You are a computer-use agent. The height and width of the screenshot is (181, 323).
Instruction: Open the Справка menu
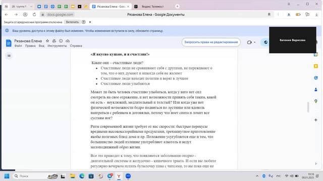pyautogui.click(x=76, y=46)
